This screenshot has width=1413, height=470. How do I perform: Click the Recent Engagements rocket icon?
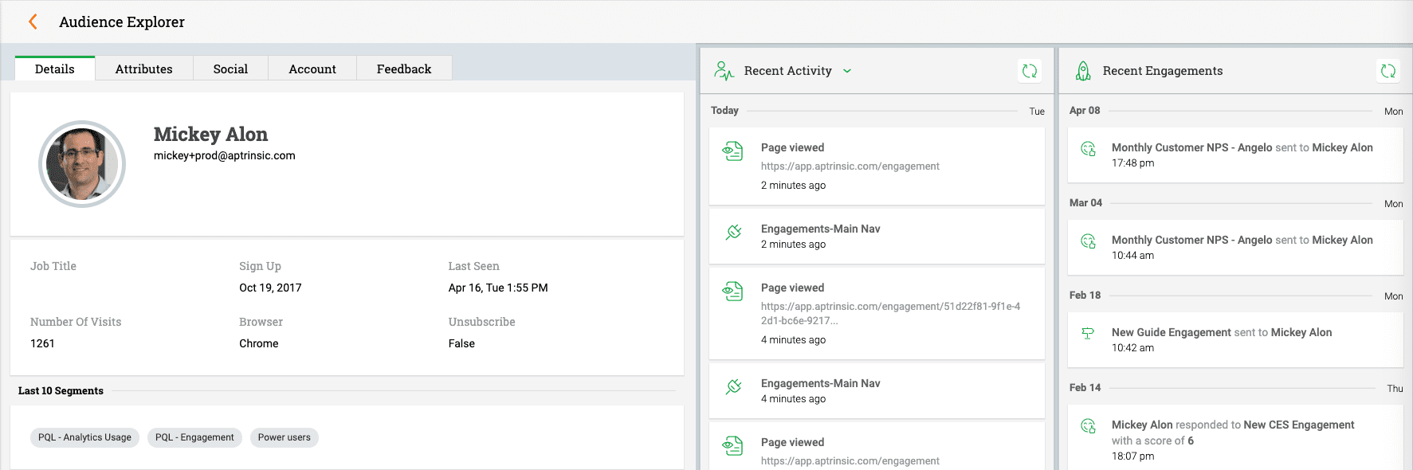1083,71
